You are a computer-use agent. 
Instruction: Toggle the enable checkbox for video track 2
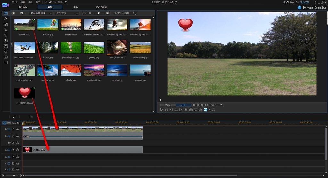coord(13,150)
